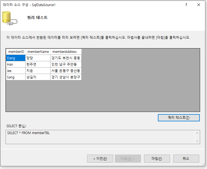Cancel the dialog with 취소
This screenshot has width=207, height=169.
click(x=186, y=158)
